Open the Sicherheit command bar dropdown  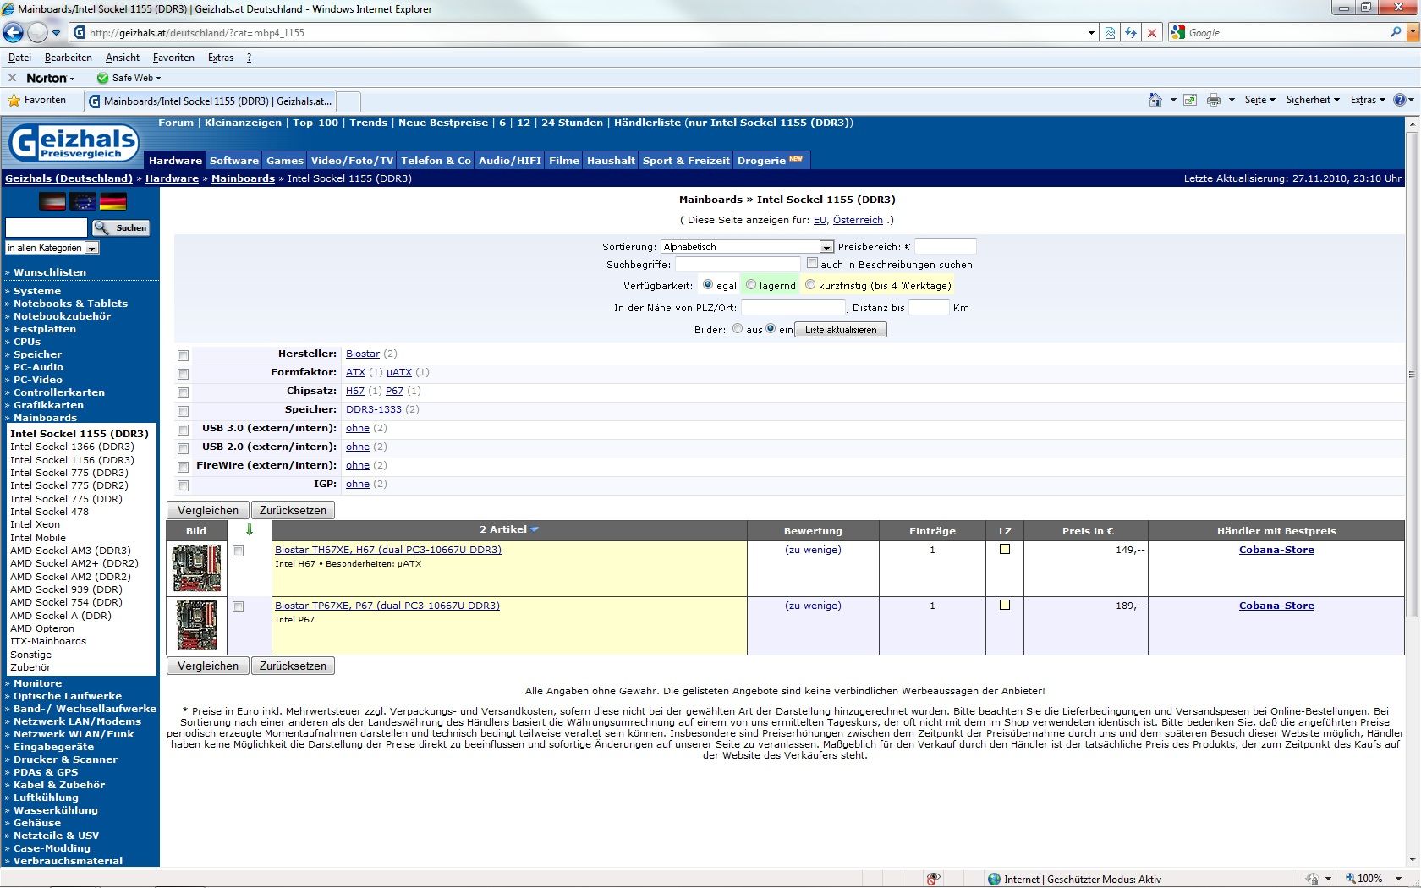1313,100
